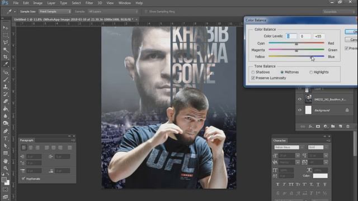Open the font size dropdown arrow
The height and width of the screenshot is (201, 358).
coord(298,156)
